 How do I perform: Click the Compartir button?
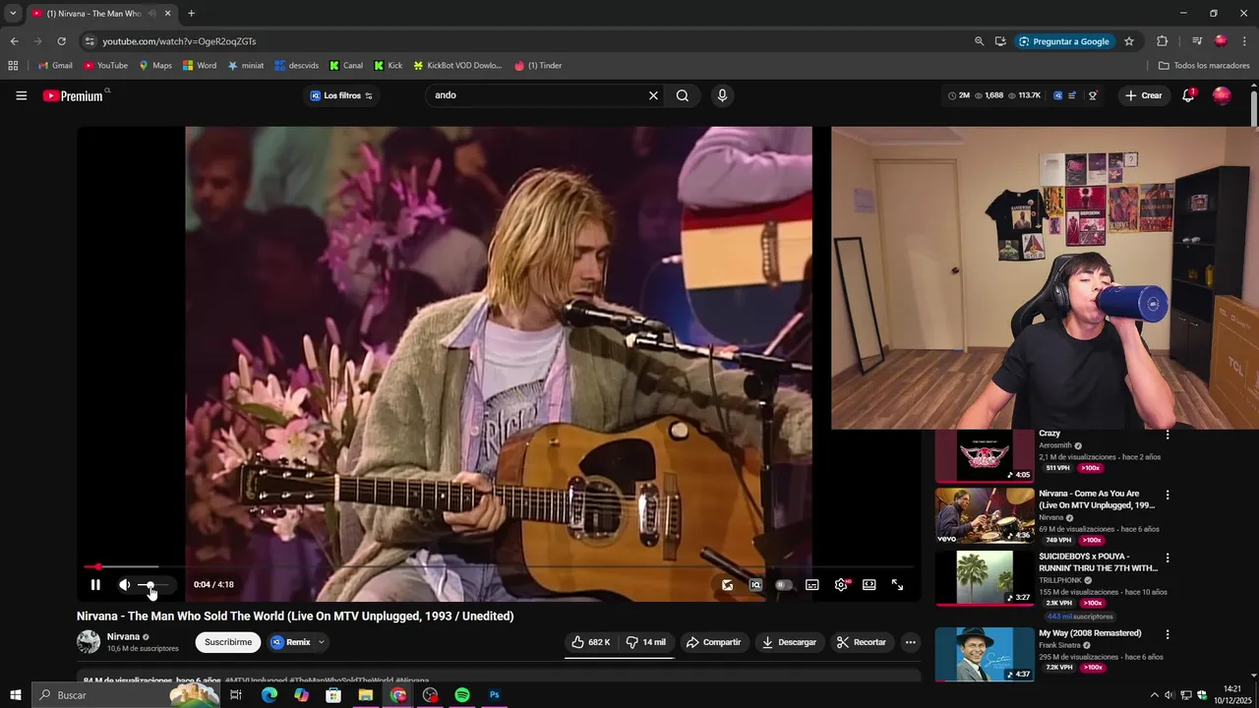714,642
